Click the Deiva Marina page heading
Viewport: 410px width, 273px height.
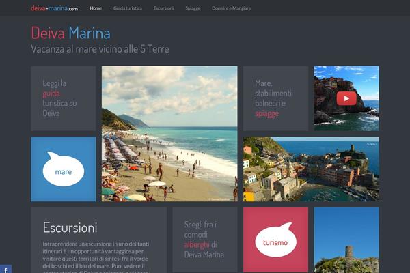click(70, 33)
